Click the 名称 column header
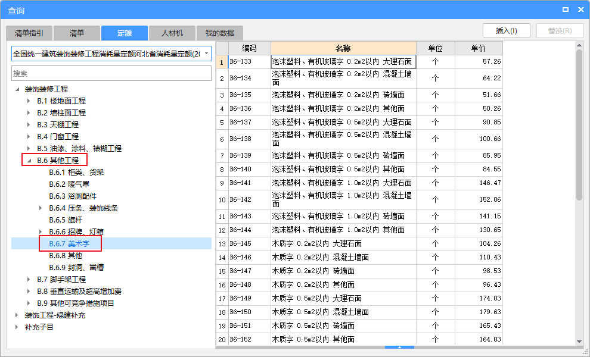 pyautogui.click(x=343, y=48)
